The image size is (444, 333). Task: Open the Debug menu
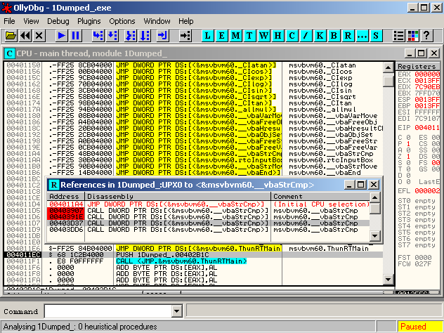coord(58,21)
